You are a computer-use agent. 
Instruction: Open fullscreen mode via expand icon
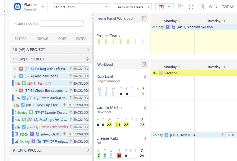point(191,7)
